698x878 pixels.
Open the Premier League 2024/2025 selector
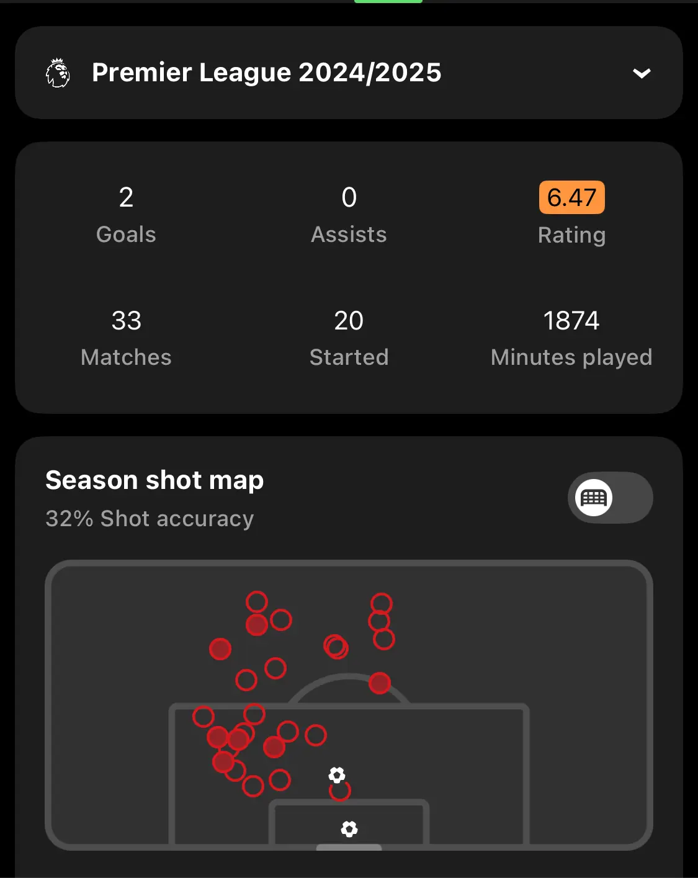tap(349, 73)
